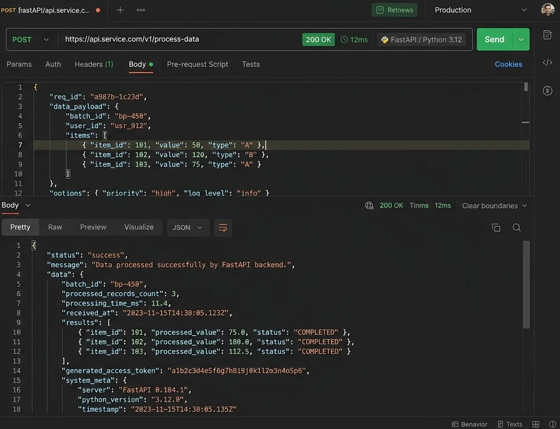This screenshot has height=429, width=560.
Task: Open Texts from the status bar
Action: click(510, 424)
